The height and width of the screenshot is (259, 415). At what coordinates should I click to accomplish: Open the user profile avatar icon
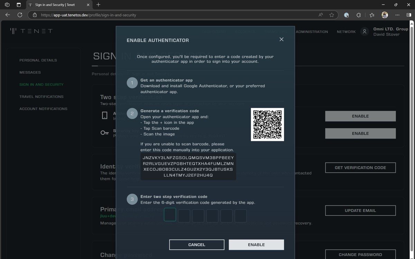point(365,31)
